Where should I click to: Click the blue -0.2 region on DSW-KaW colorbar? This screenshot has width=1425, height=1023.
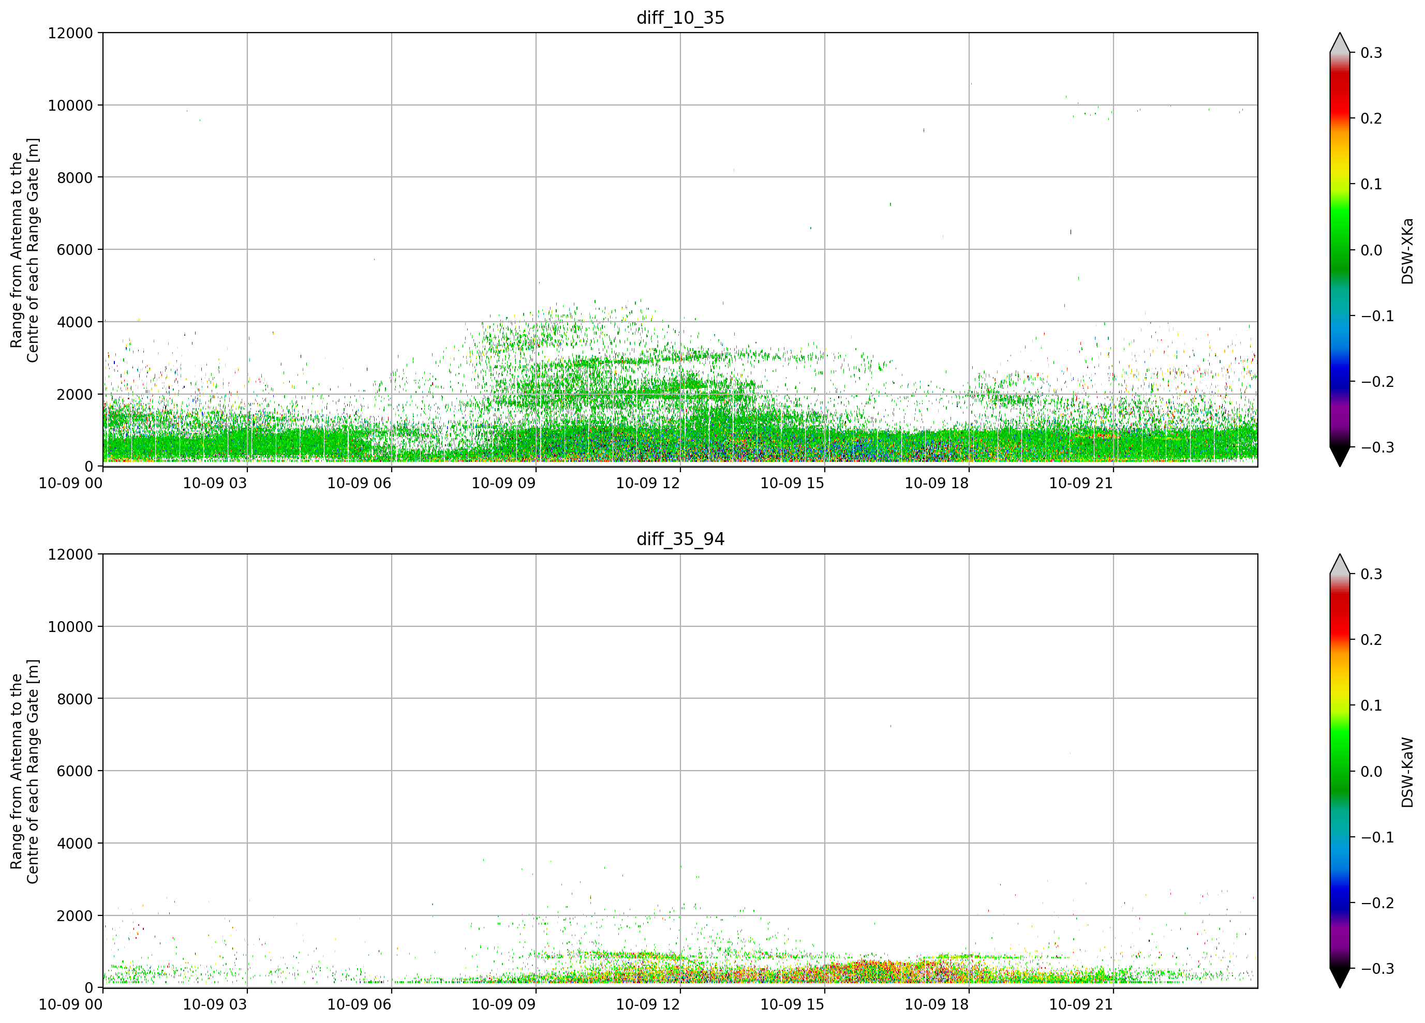(1340, 902)
